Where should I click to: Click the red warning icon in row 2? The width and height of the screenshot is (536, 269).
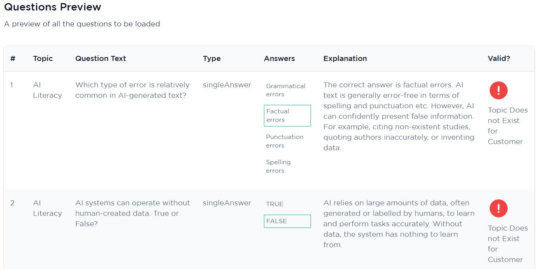pyautogui.click(x=498, y=208)
